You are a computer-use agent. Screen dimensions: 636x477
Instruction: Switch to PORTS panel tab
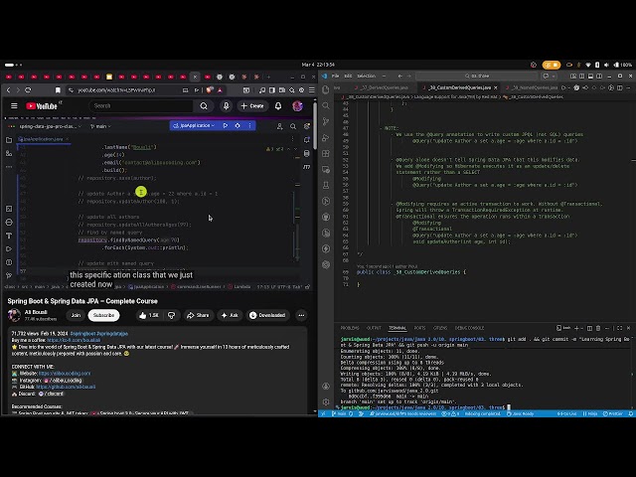point(419,328)
